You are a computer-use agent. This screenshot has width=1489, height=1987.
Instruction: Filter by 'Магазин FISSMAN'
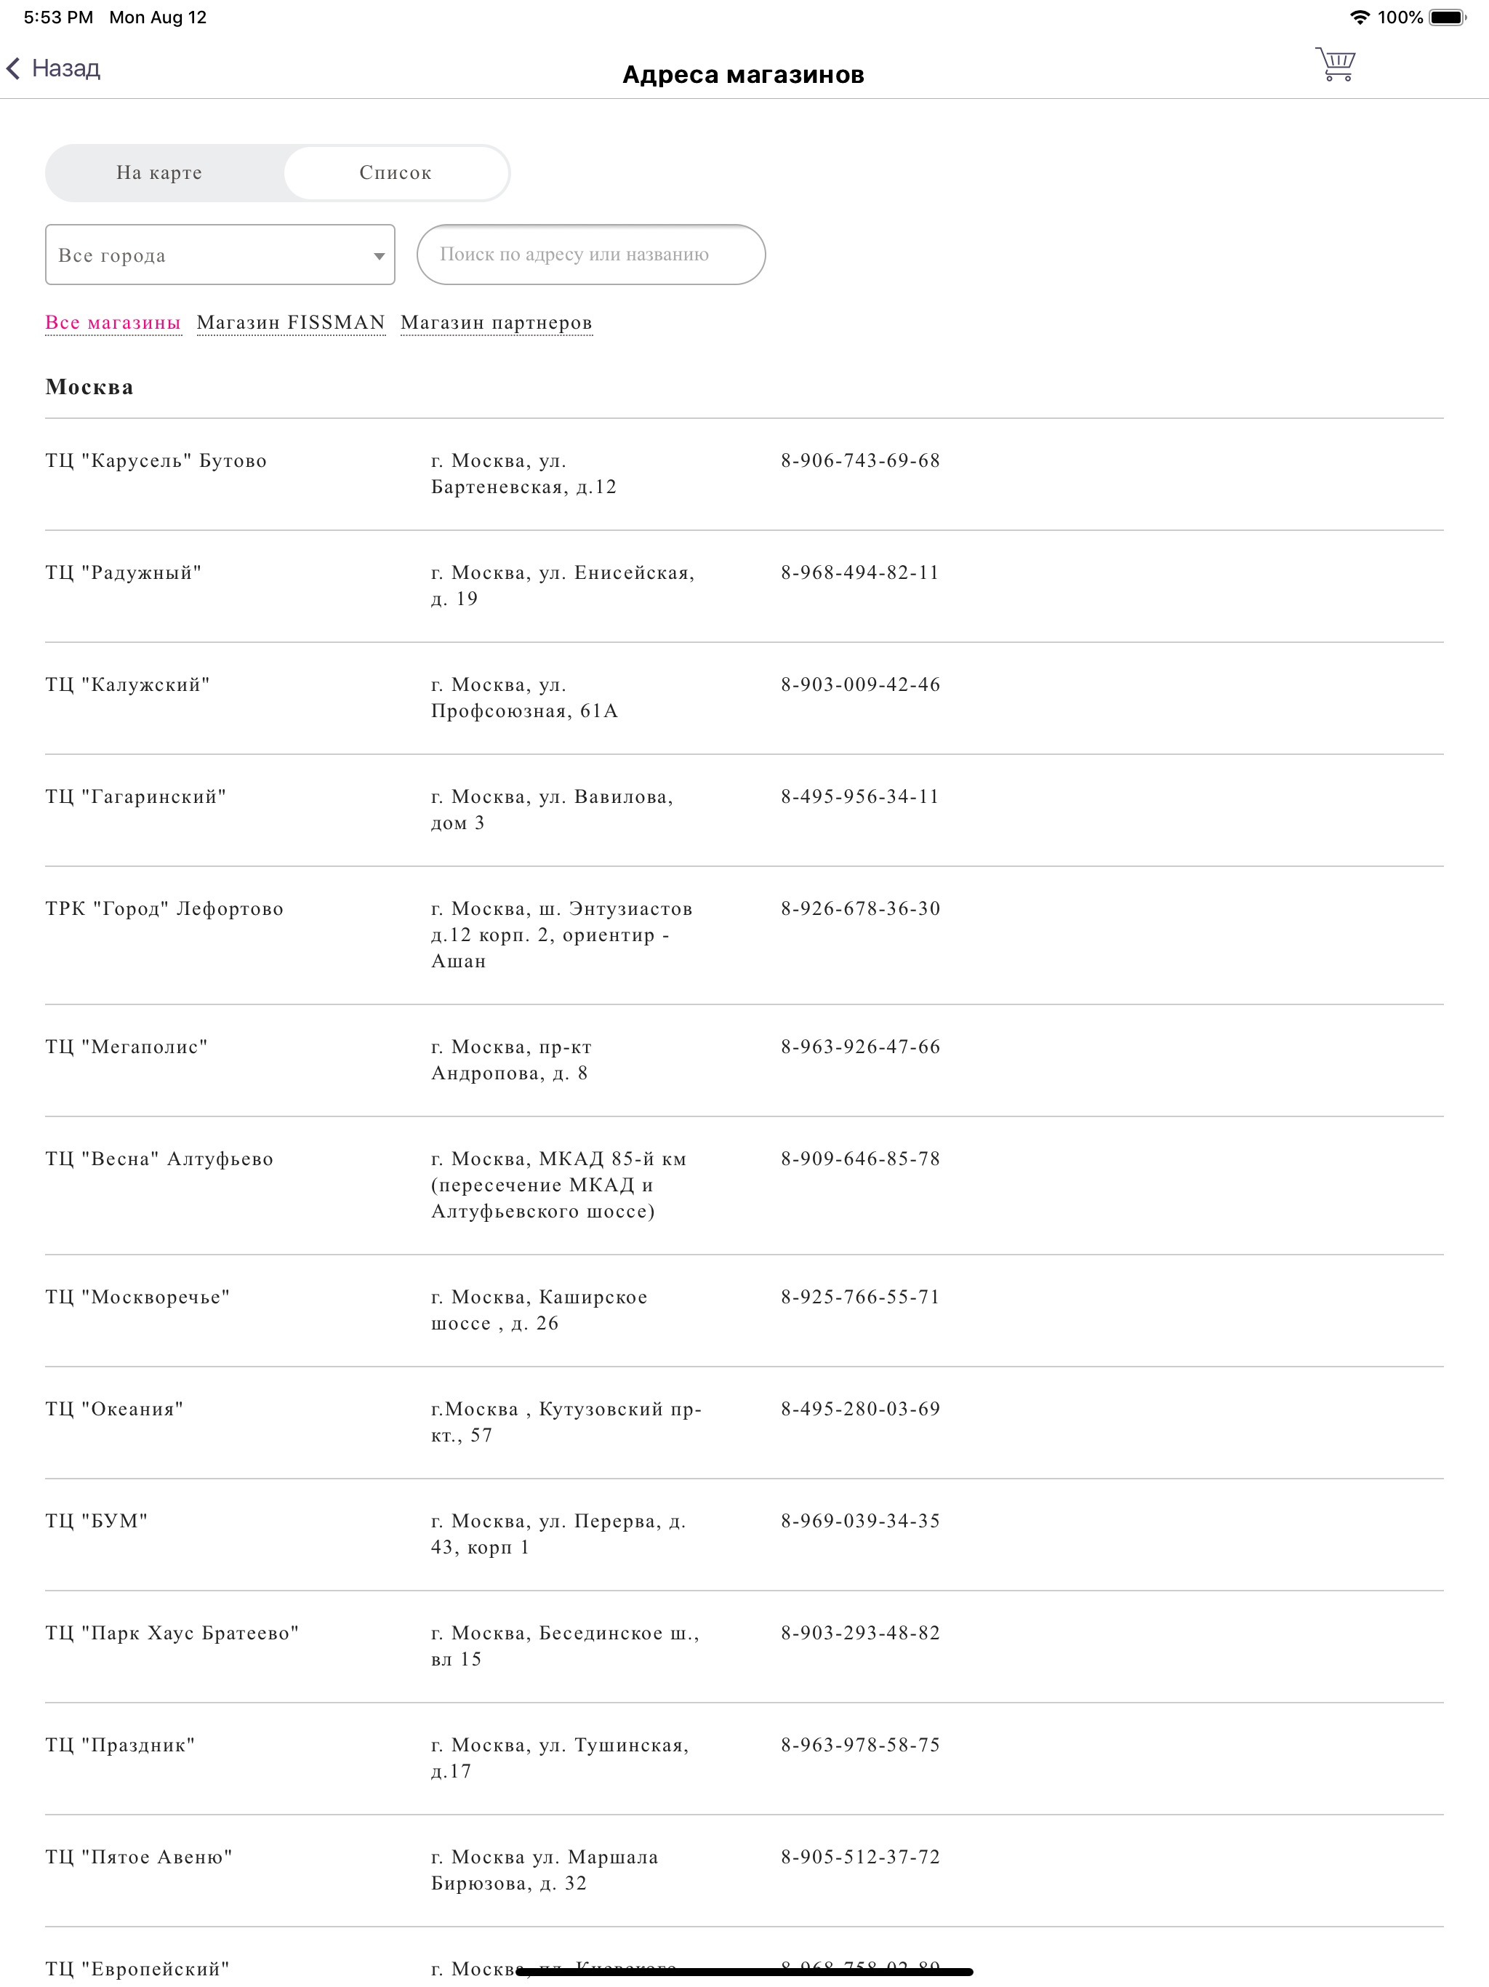tap(291, 322)
